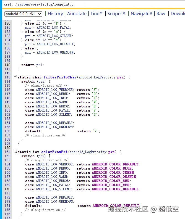Click ANDROID_COLOR_DEFAULT on line 170
The width and height of the screenshot is (185, 219).
(115, 189)
